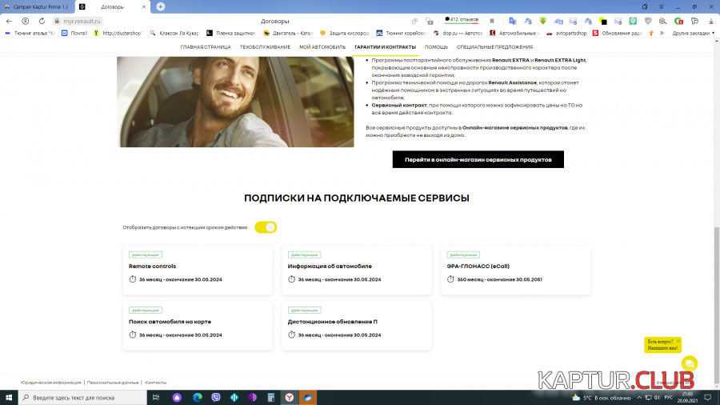Open the Контакты footer link
720x405 pixels.
[156, 383]
